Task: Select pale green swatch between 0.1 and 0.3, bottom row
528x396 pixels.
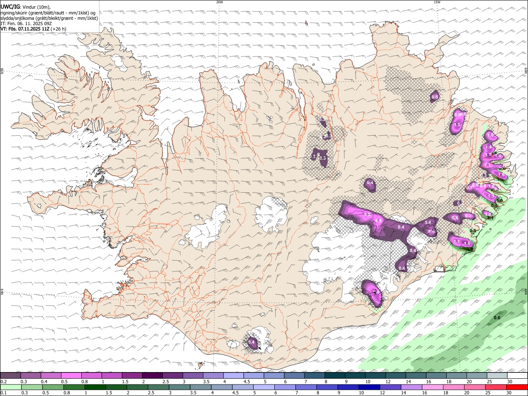Action: [x=11, y=387]
